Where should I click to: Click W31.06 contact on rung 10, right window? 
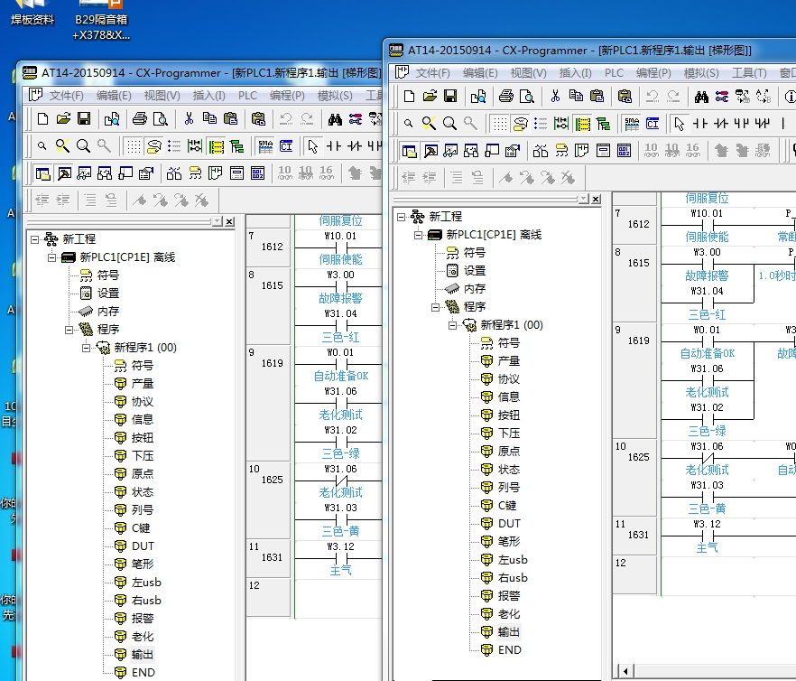pos(708,458)
